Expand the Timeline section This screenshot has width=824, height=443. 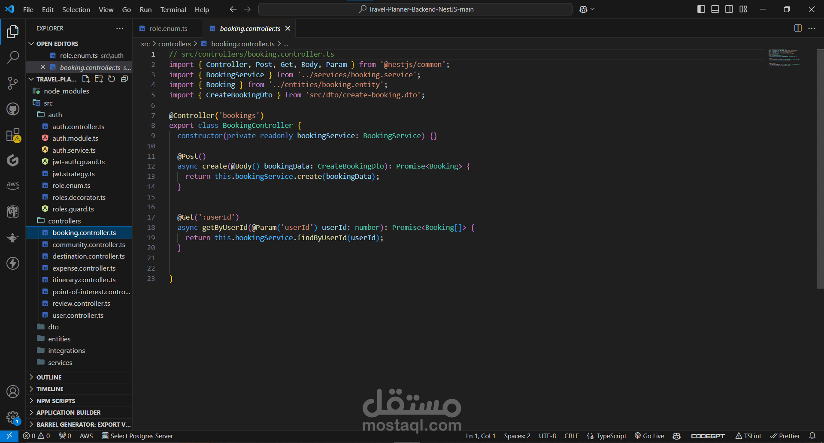79,389
